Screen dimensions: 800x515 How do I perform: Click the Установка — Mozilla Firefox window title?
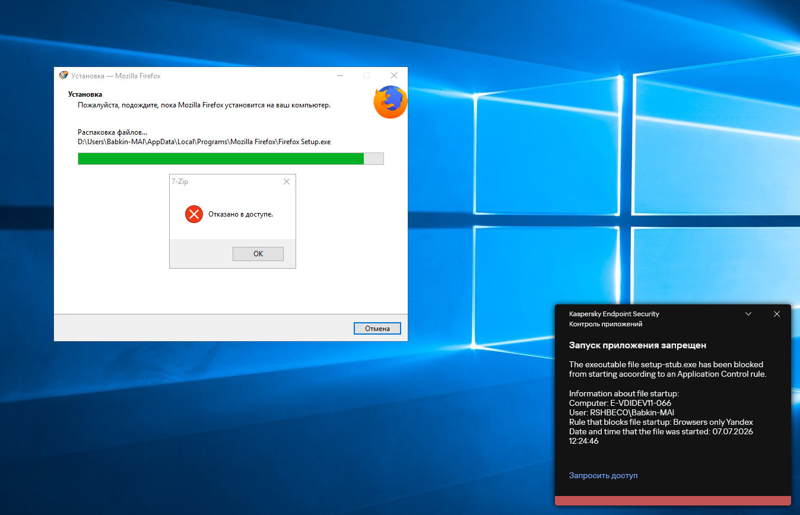coord(116,76)
